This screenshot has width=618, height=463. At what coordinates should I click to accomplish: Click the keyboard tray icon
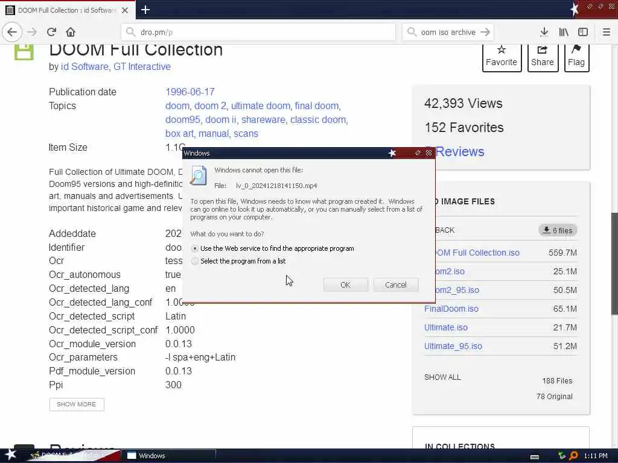[x=535, y=456]
